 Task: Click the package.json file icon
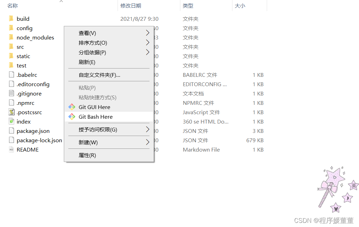[x=11, y=131]
